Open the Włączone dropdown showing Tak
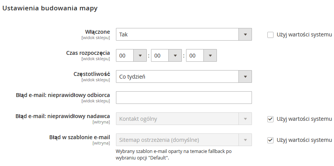The height and width of the screenshot is (166, 334). coord(177,35)
